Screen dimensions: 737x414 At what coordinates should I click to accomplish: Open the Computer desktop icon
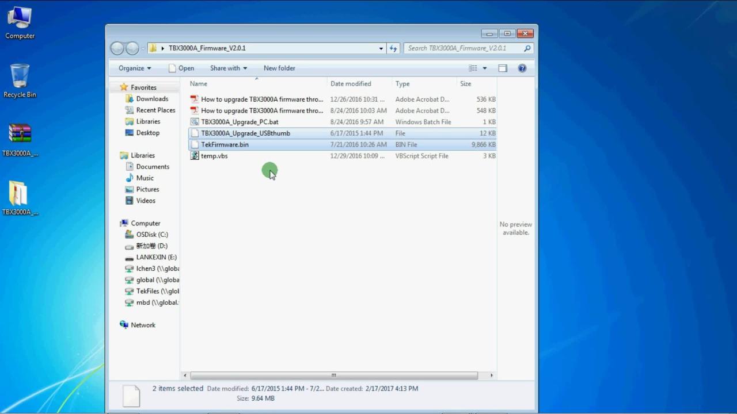20,22
